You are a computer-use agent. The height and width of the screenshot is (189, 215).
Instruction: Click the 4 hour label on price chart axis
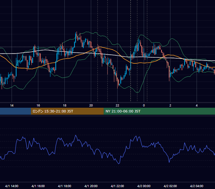click(x=197, y=106)
